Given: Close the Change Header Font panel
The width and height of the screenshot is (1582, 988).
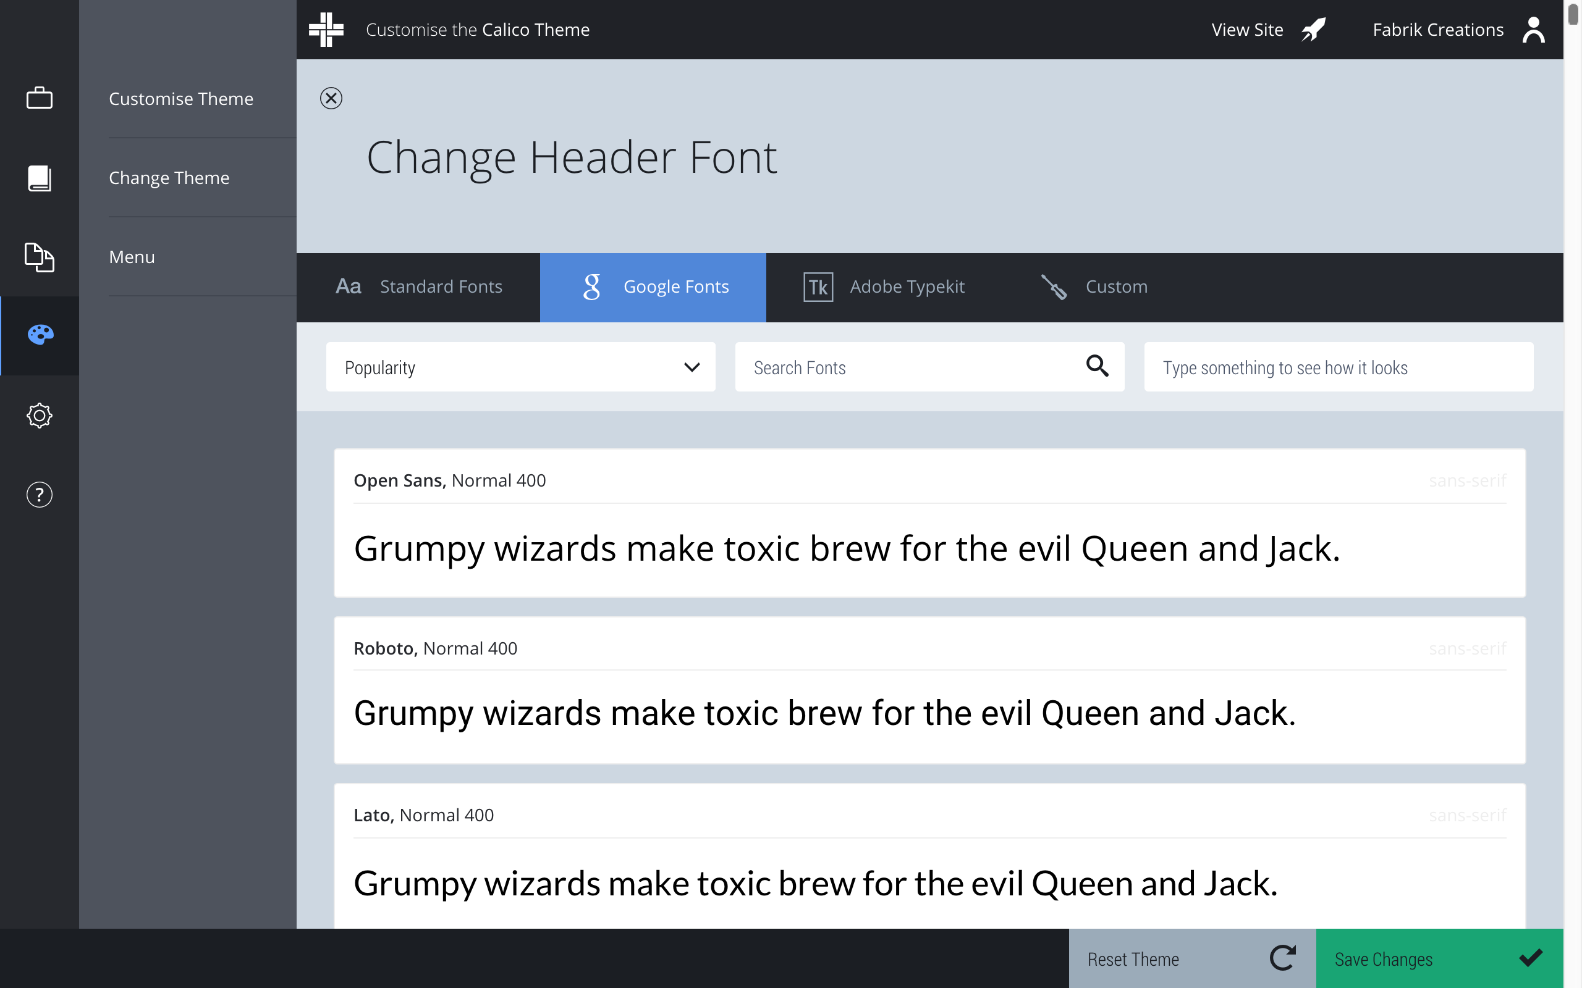Looking at the screenshot, I should [x=331, y=98].
